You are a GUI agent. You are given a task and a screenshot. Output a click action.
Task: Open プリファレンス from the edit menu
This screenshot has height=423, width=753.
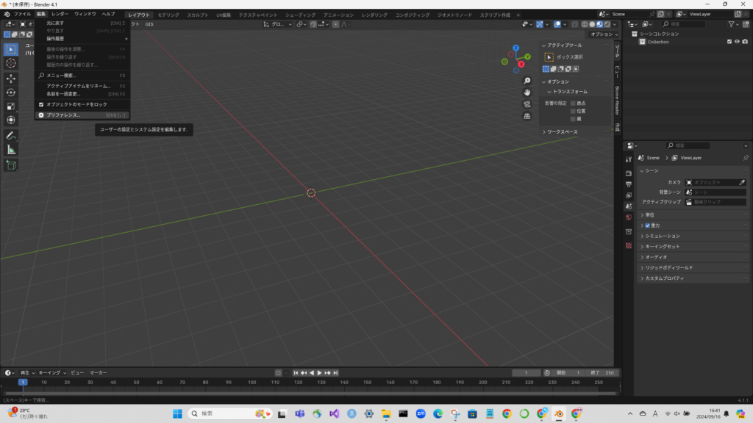point(63,115)
